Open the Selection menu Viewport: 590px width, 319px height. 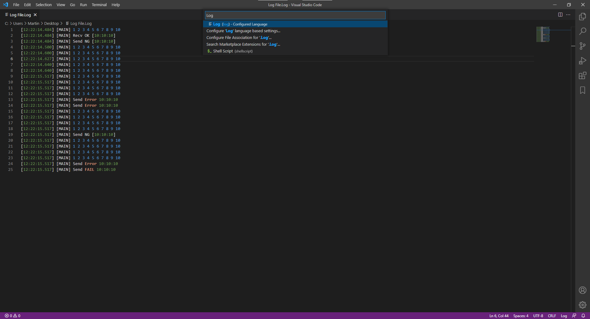[x=44, y=5]
